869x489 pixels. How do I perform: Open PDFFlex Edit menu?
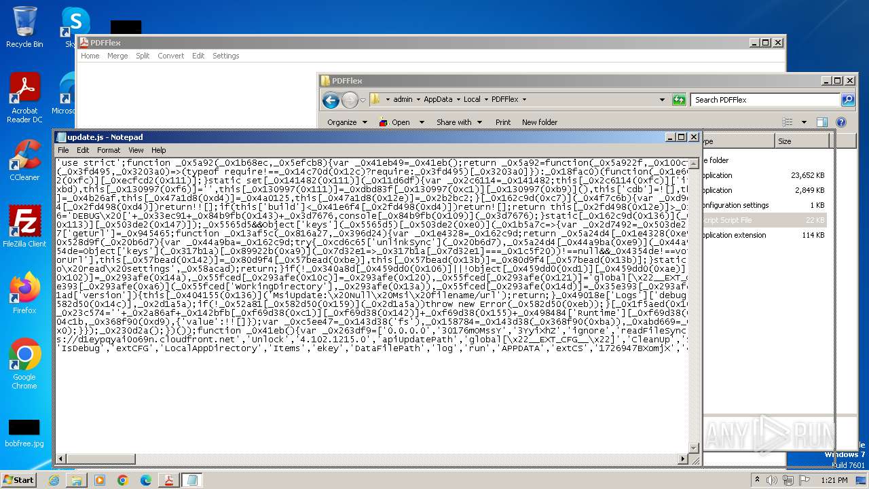[x=198, y=56]
